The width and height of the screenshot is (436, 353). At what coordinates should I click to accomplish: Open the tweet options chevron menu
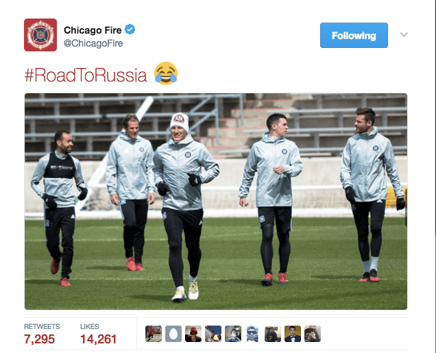[404, 34]
